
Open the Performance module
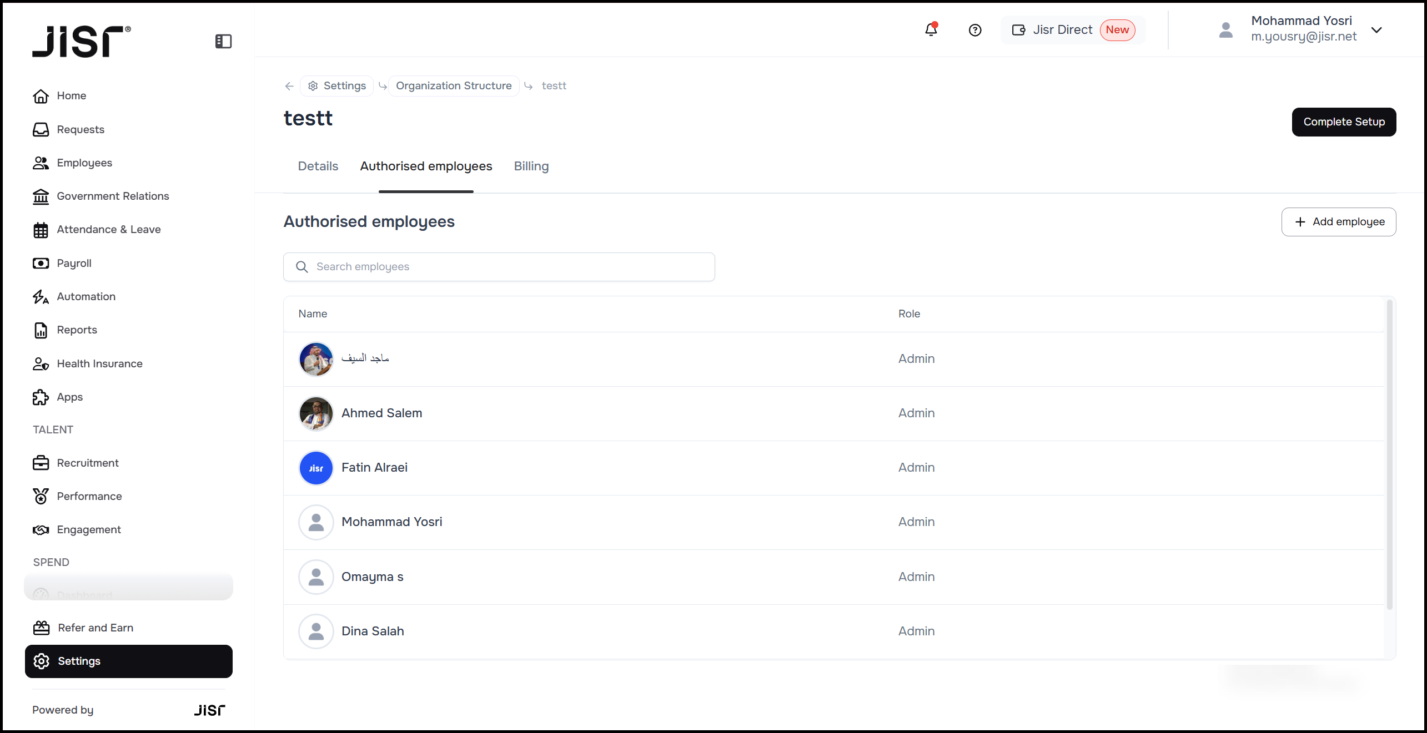pos(89,496)
